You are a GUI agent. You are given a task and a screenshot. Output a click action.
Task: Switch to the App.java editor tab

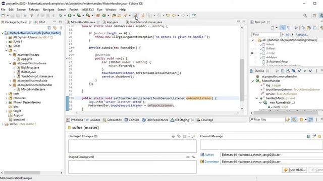coord(112,22)
